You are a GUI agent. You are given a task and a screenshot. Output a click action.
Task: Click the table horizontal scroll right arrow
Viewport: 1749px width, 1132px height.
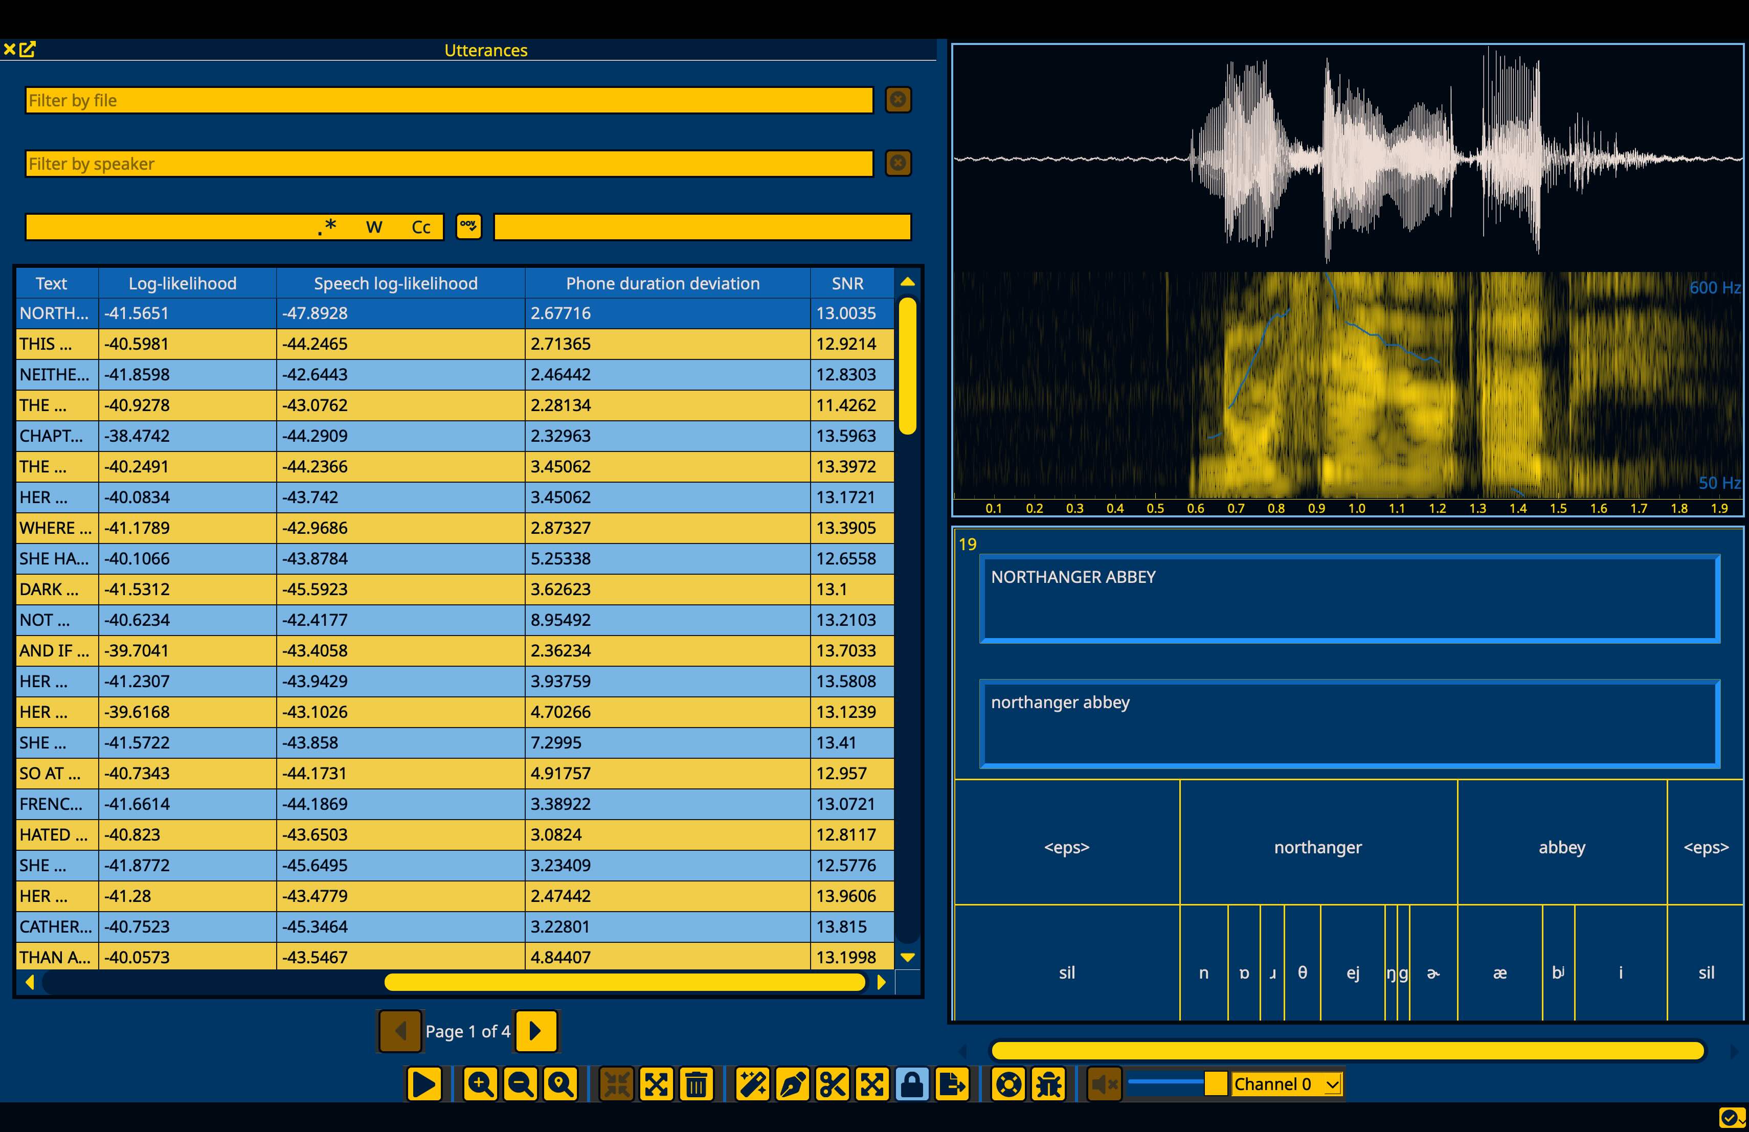point(881,982)
